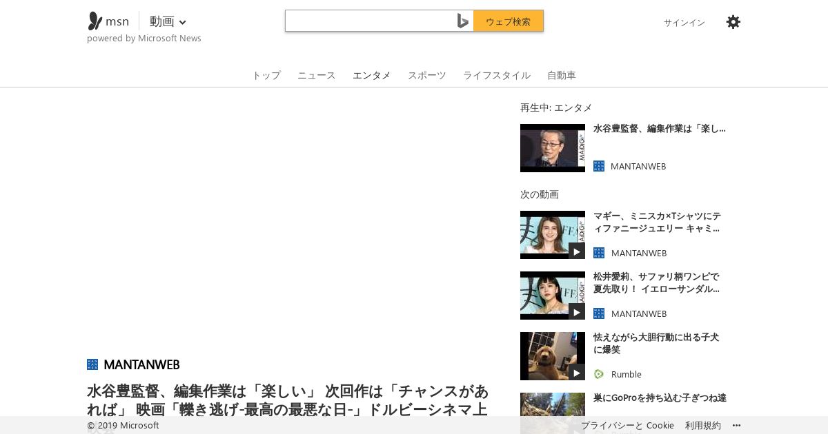Click the 再生中: エンタメ heading
This screenshot has height=434, width=828.
[556, 107]
